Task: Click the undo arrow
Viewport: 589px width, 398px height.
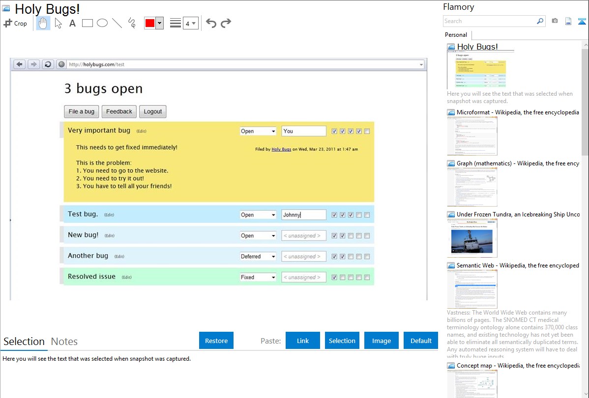Action: pyautogui.click(x=211, y=23)
